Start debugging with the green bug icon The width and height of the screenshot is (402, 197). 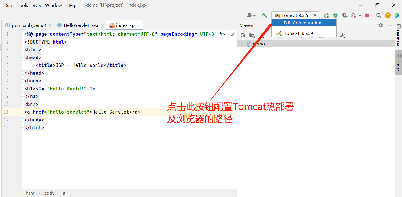335,15
